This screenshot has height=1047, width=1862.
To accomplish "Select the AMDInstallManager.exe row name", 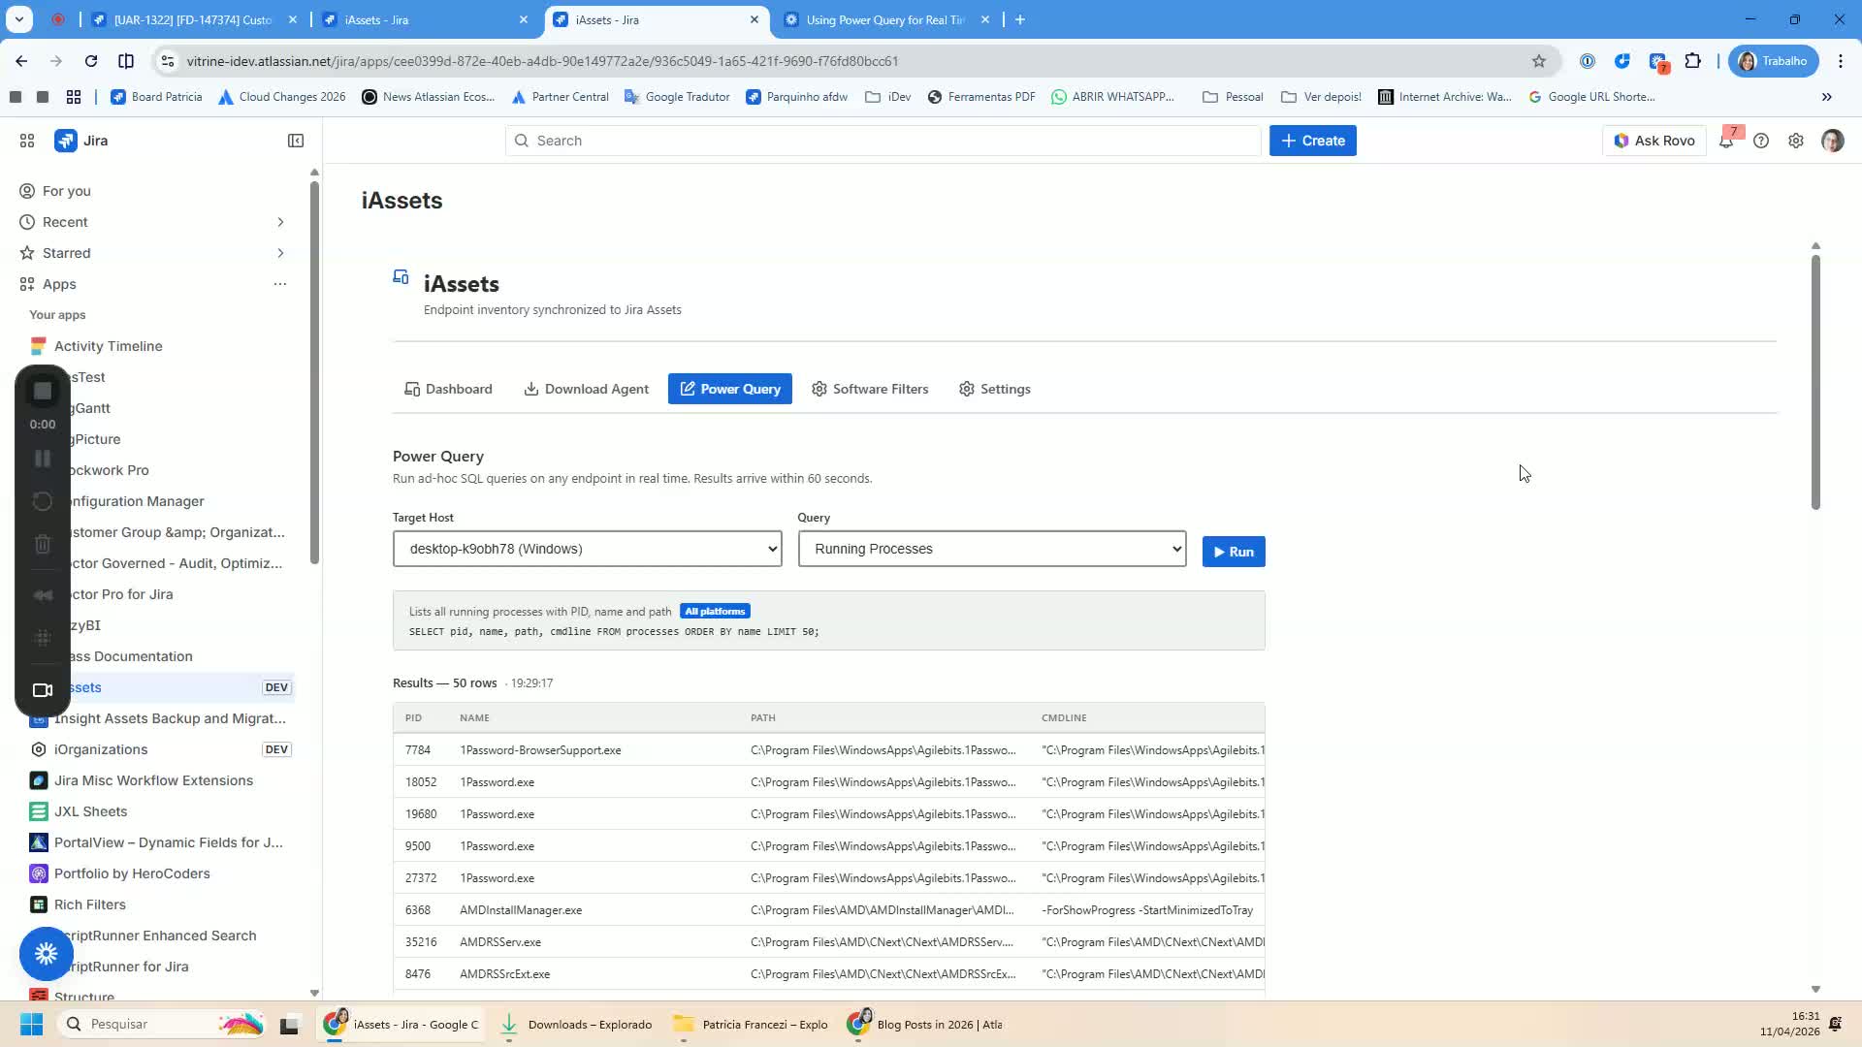I will (521, 910).
